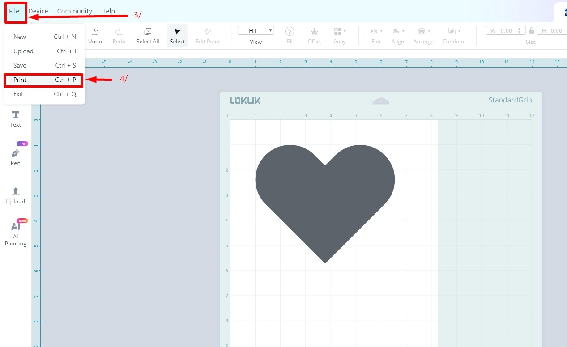This screenshot has width=567, height=347.
Task: Open the File menu
Action: [14, 11]
